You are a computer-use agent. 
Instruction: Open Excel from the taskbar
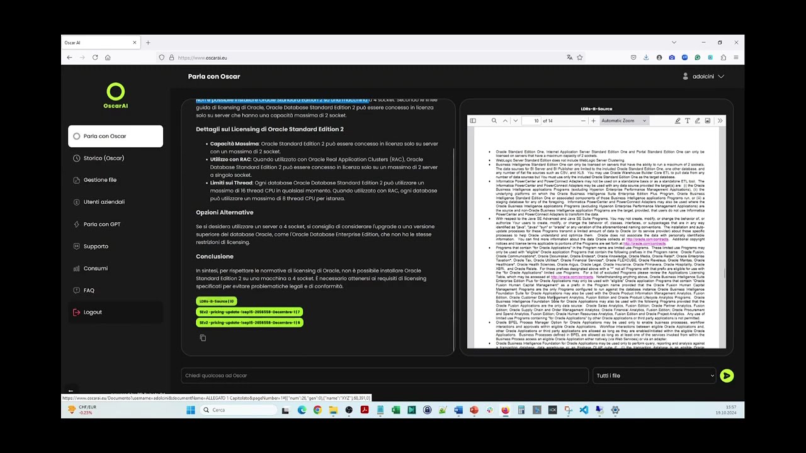395,410
